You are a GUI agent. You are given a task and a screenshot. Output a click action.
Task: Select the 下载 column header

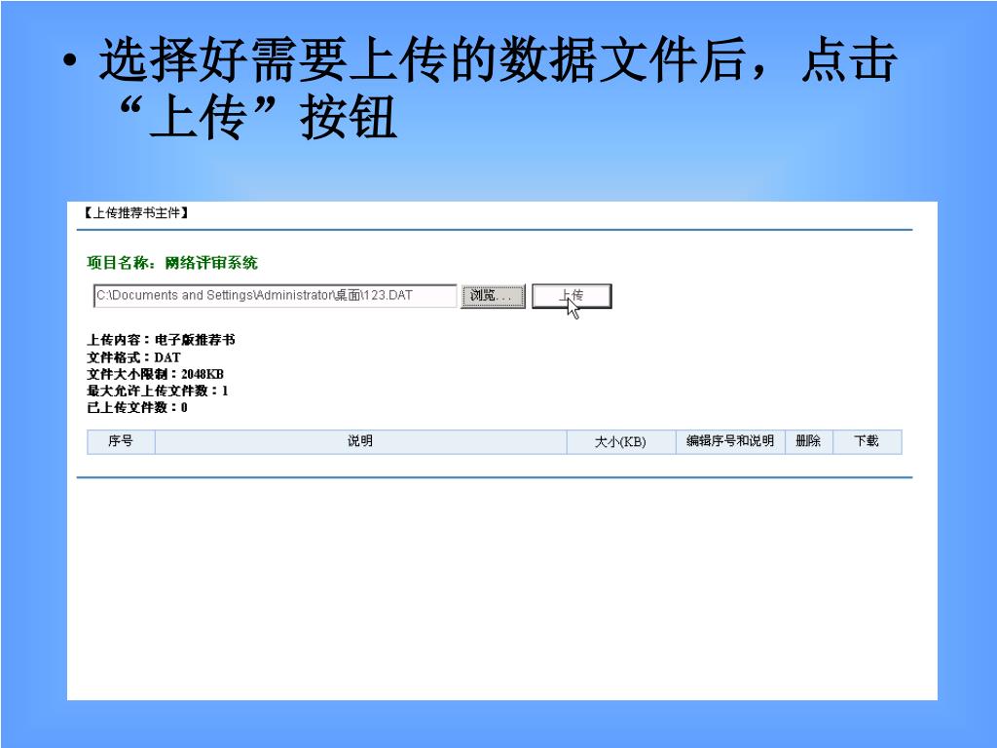point(867,441)
